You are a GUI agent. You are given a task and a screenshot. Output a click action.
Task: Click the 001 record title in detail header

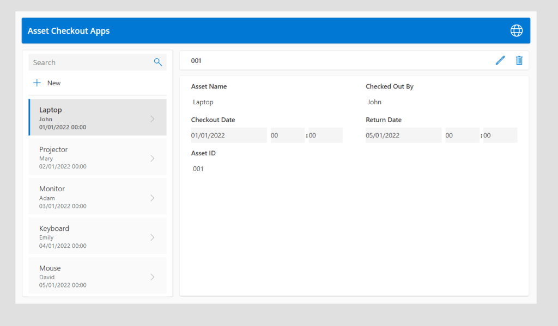tap(196, 61)
